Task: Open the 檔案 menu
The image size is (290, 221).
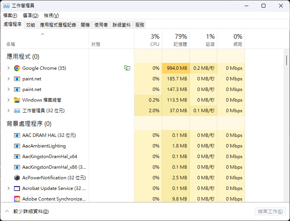Action: click(x=10, y=15)
